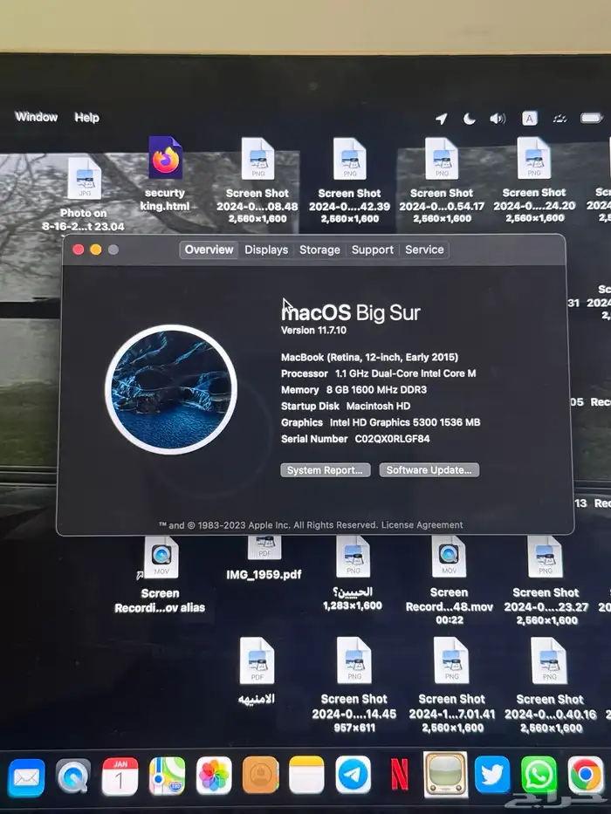Open Maps from the Dock
Image resolution: width=611 pixels, height=814 pixels.
pyautogui.click(x=167, y=776)
